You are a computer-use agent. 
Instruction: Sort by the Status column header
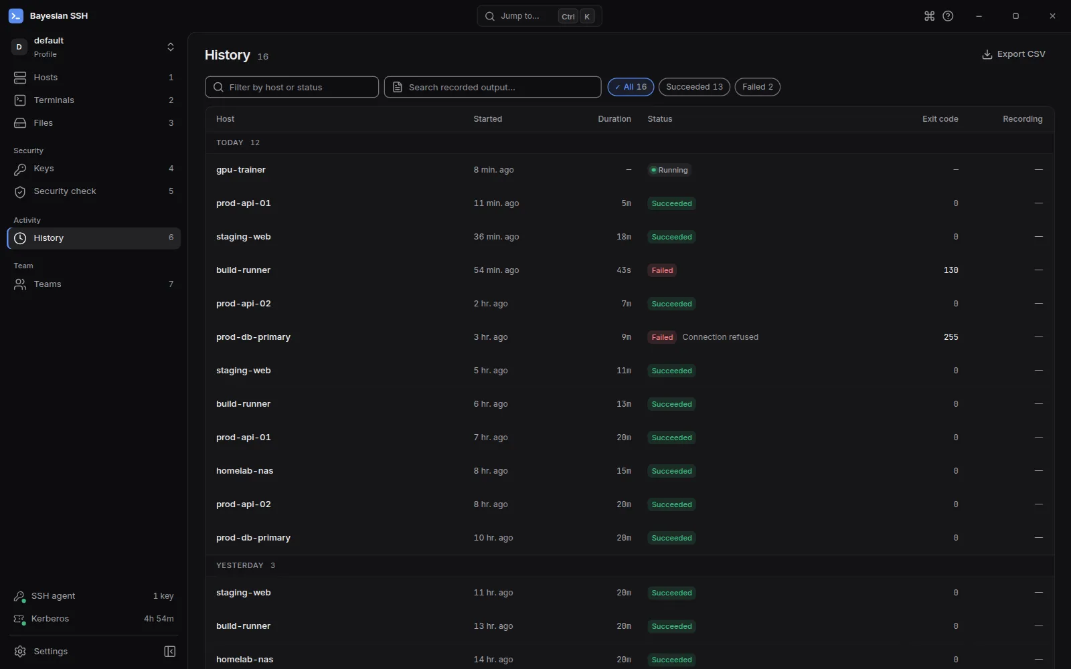659,119
